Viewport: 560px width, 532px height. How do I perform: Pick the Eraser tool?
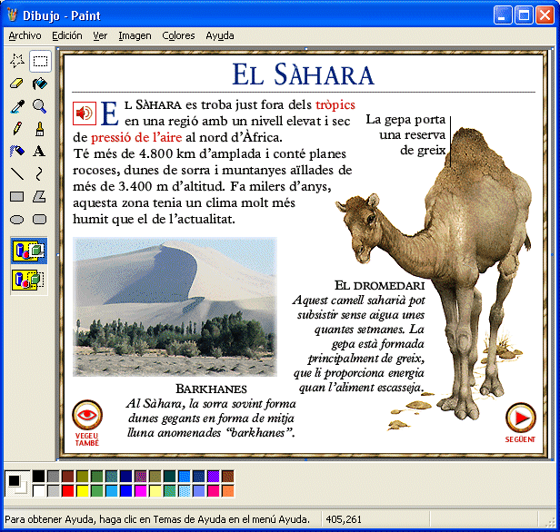[x=17, y=84]
